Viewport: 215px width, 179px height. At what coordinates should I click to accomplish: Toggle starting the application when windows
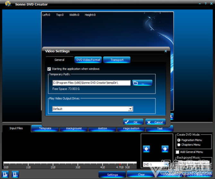[x=49, y=69]
